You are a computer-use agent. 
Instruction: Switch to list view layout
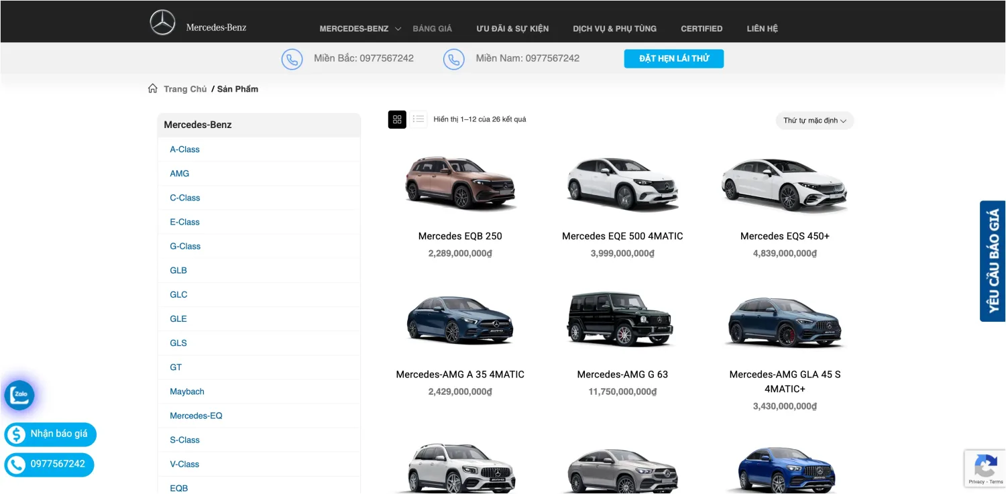[418, 119]
